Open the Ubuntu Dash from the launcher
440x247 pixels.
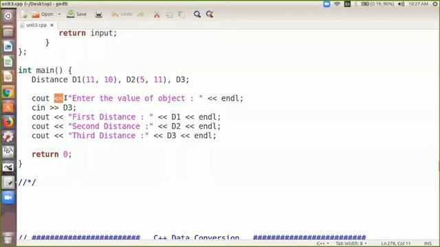pos(8,16)
